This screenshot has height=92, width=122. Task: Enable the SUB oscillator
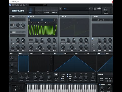pos(11,17)
